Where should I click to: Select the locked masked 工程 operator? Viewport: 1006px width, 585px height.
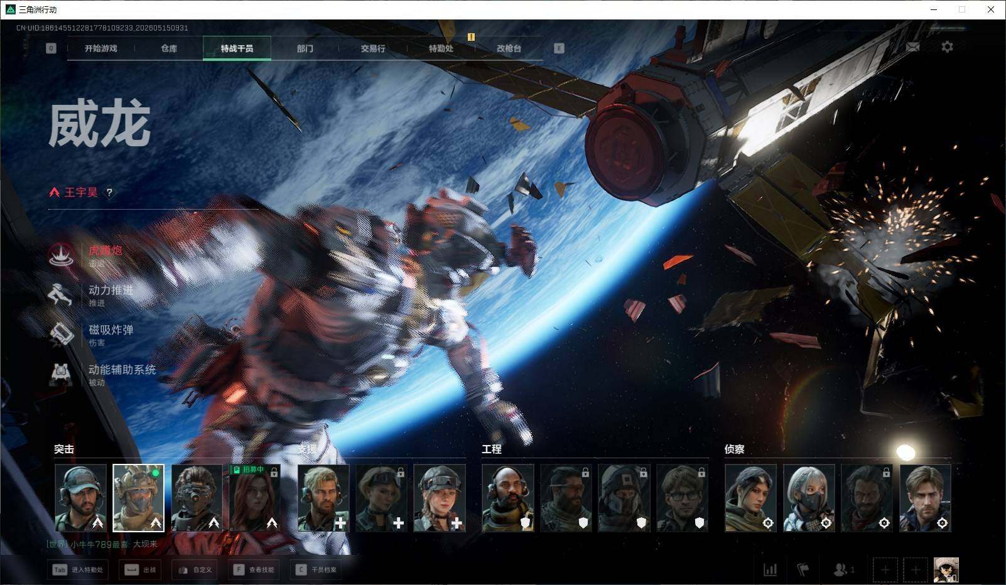click(x=624, y=498)
